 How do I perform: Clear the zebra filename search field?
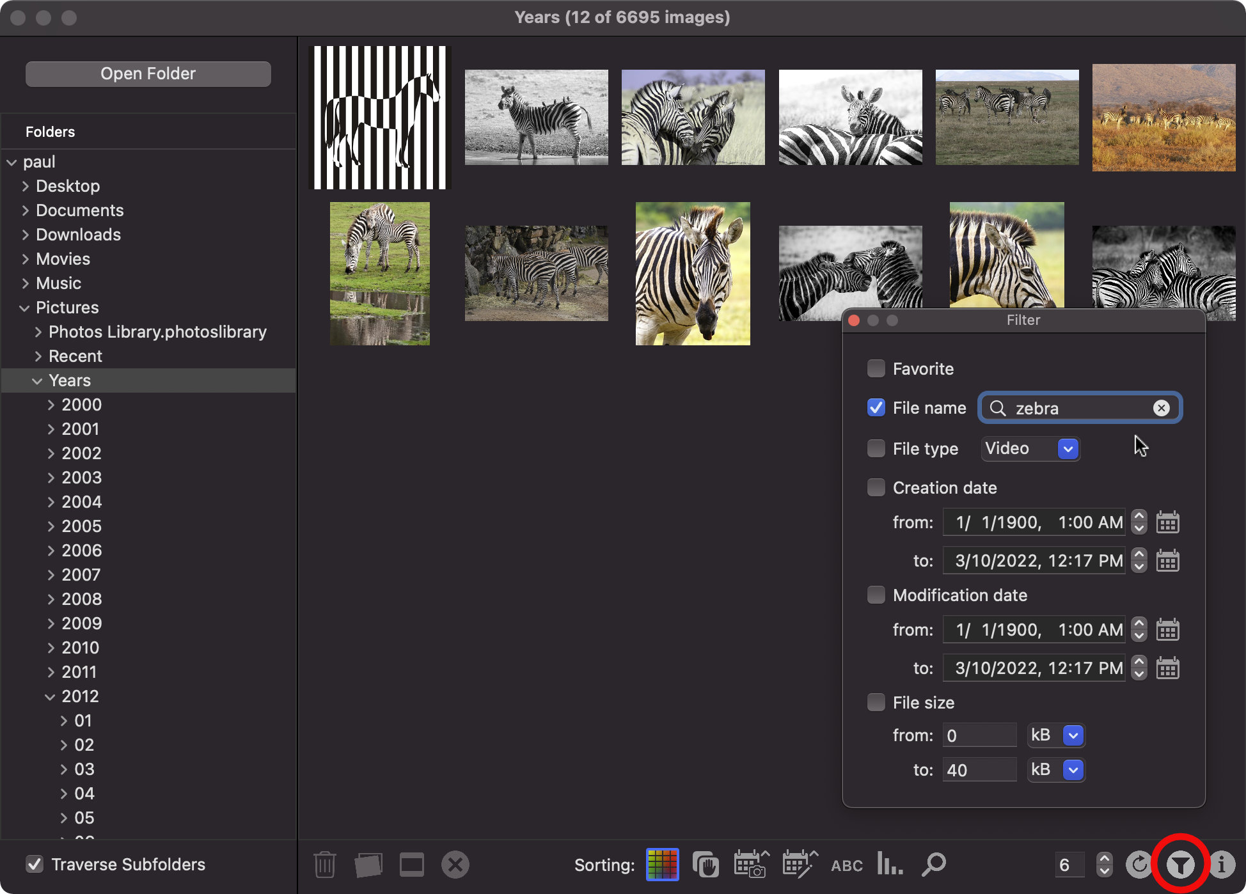tap(1161, 407)
